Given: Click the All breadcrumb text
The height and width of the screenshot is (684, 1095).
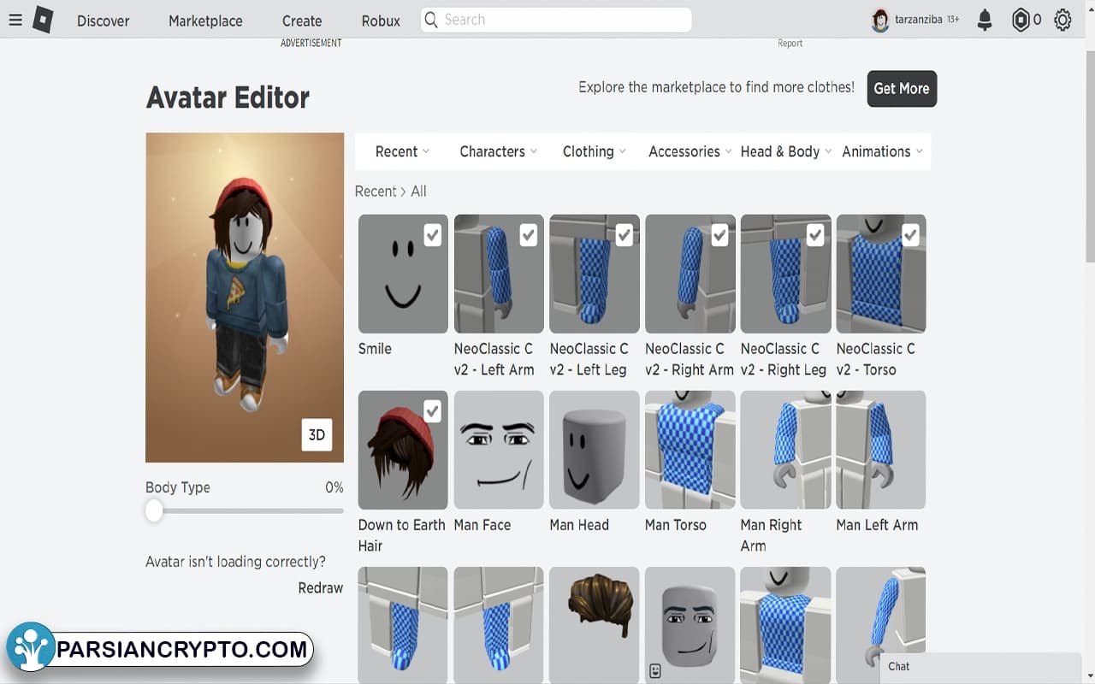Looking at the screenshot, I should pyautogui.click(x=418, y=192).
